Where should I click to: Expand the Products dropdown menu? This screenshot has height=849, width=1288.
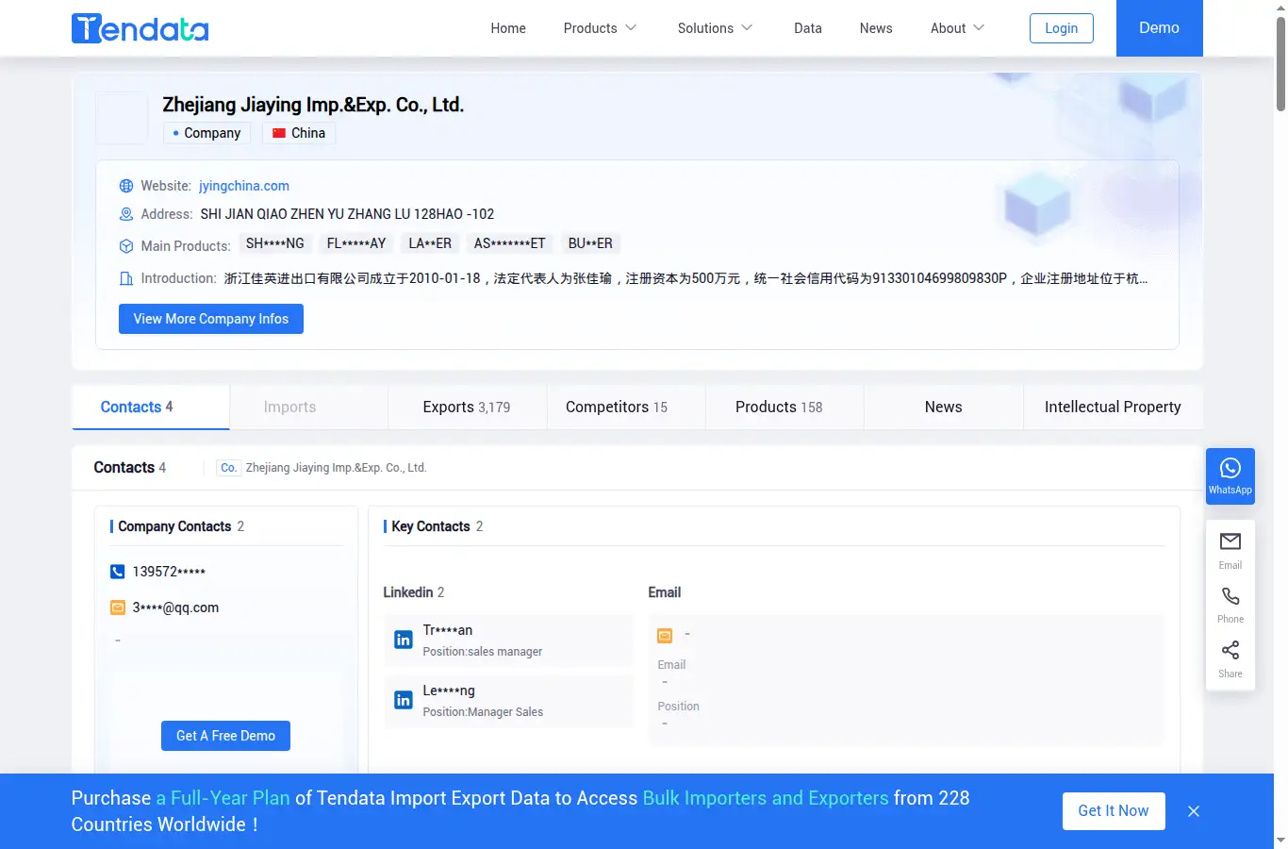click(600, 28)
